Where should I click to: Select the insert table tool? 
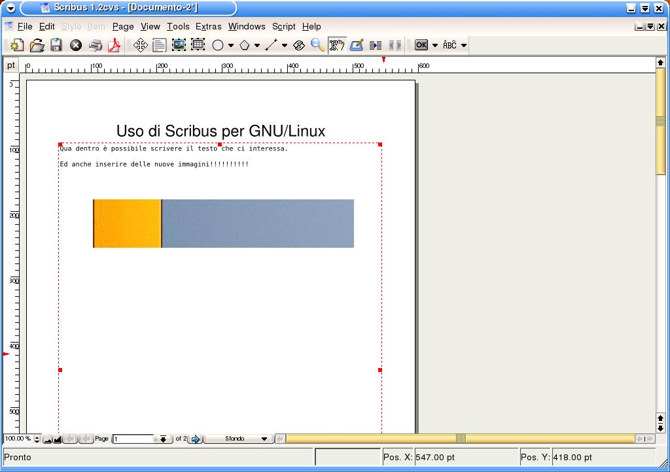[198, 45]
